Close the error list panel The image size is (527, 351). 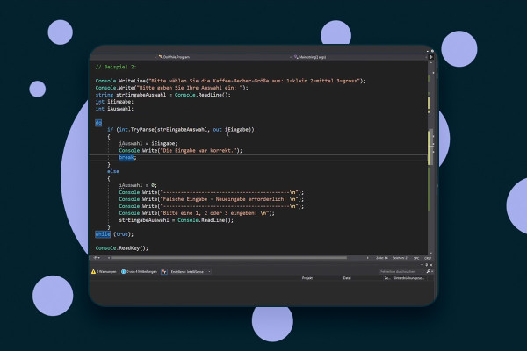pos(431,265)
